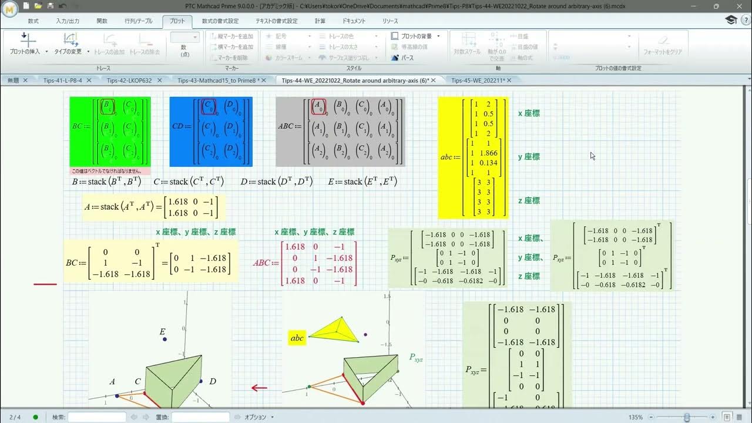Click the save icon in quick access toolbar
The height and width of the screenshot is (423, 752).
(51, 6)
